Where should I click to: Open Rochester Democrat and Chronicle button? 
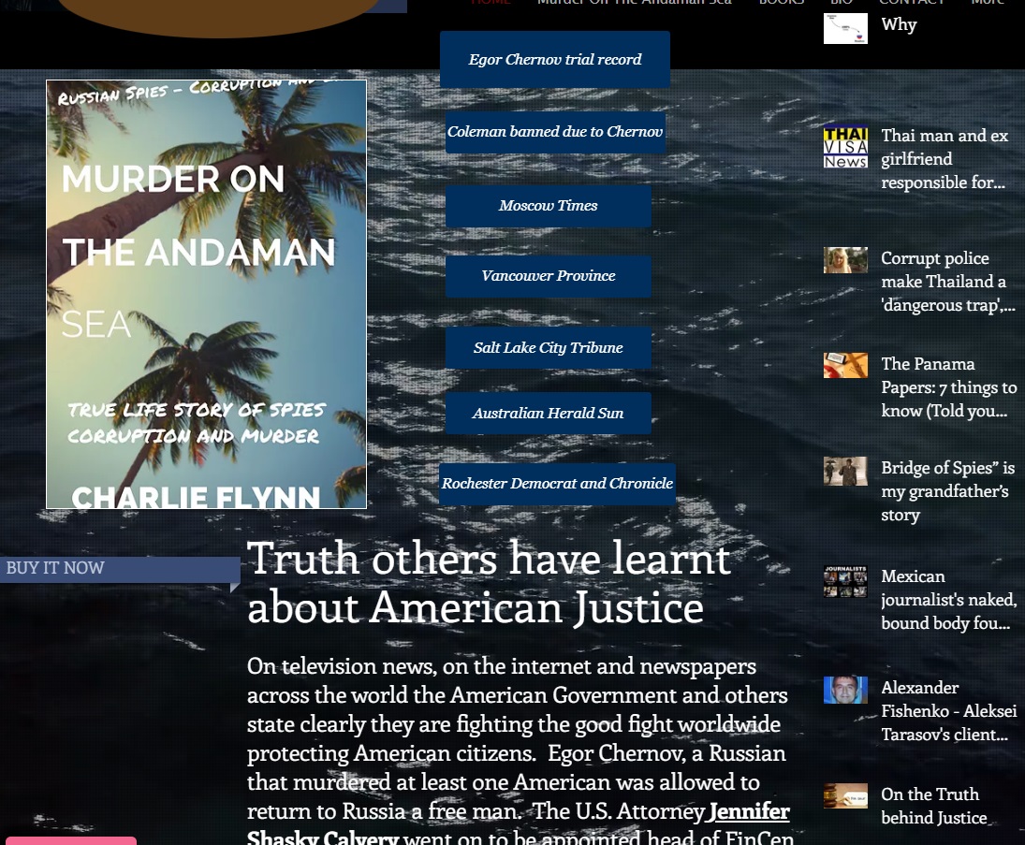coord(557,484)
